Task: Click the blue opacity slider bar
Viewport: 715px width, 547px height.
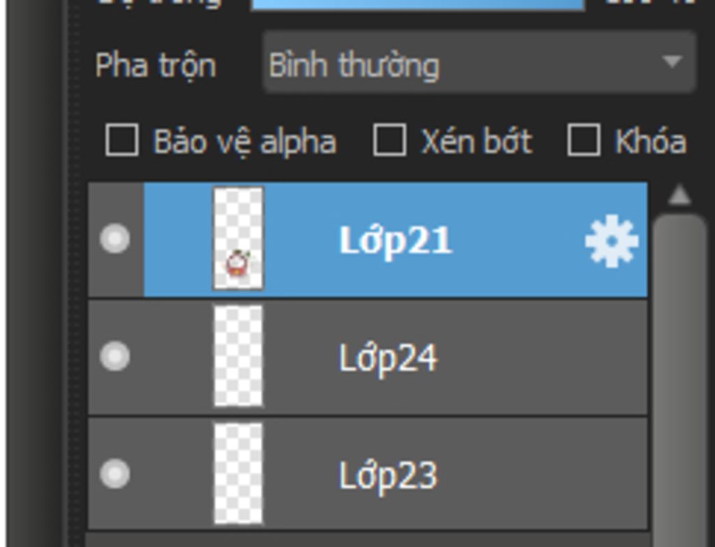Action: point(418,4)
